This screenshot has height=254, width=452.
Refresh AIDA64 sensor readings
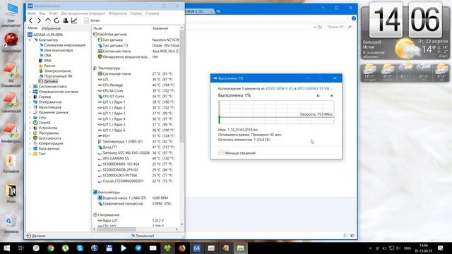pyautogui.click(x=56, y=20)
